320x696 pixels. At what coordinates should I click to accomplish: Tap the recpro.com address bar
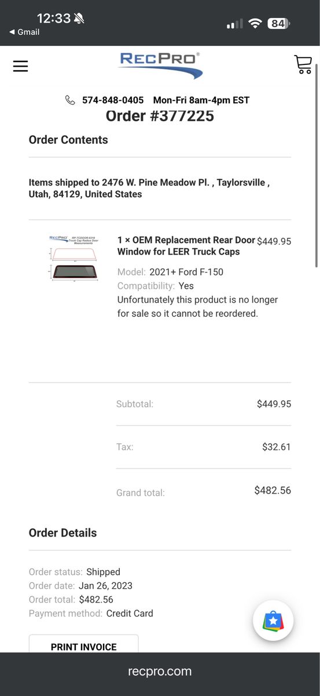160,672
